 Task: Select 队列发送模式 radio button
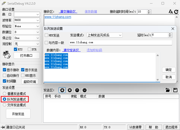click(x=4, y=99)
